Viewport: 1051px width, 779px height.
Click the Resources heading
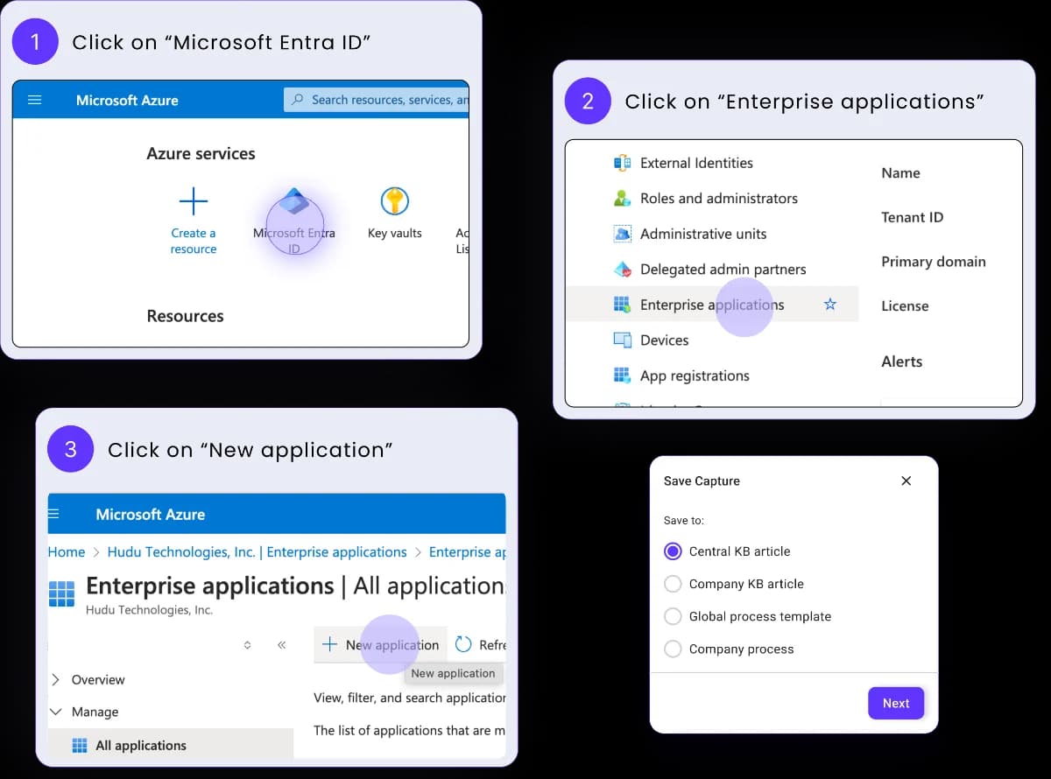click(x=185, y=316)
